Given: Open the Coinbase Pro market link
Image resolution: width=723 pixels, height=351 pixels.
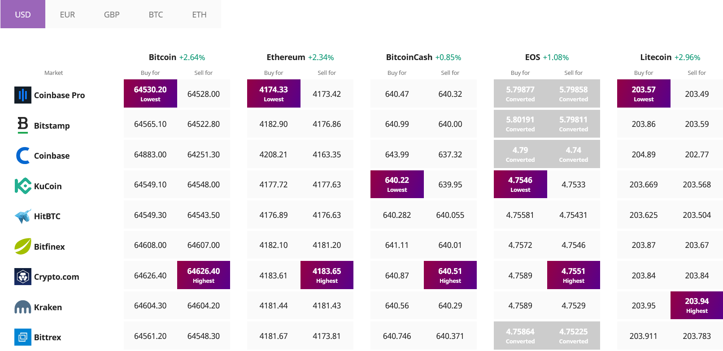Looking at the screenshot, I should 59,95.
